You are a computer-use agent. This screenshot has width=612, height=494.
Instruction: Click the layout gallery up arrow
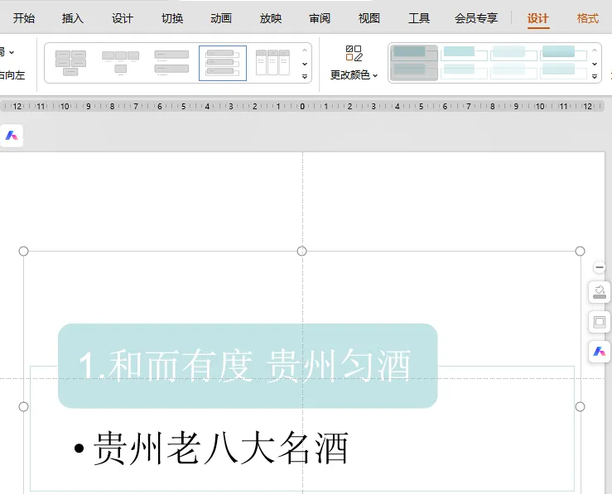pyautogui.click(x=305, y=50)
